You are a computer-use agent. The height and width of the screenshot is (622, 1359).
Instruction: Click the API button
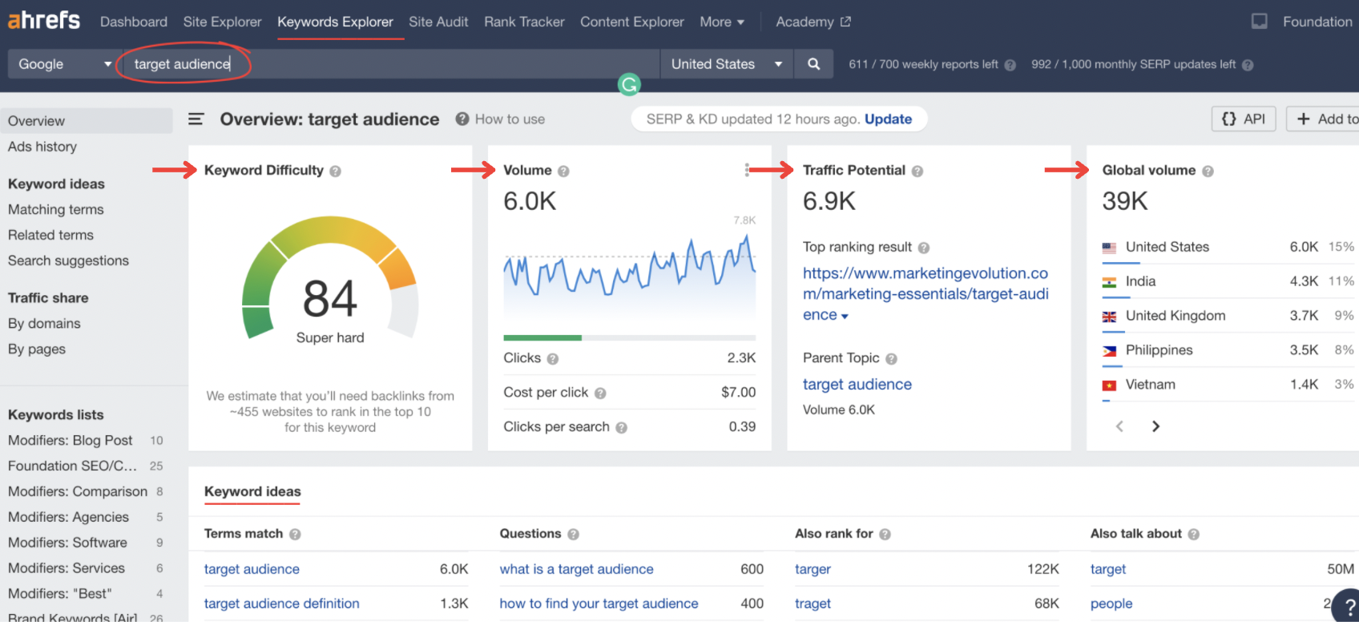click(x=1243, y=119)
